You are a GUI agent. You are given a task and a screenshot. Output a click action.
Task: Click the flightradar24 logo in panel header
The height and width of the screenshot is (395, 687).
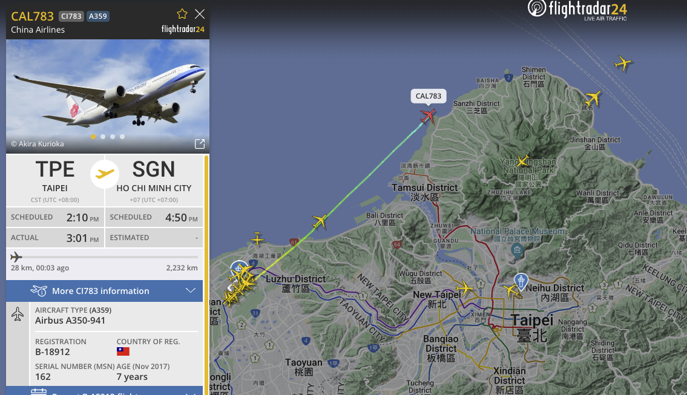183,30
